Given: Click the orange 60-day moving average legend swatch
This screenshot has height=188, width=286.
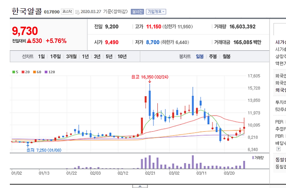Looking at the screenshot, I should click(35, 72).
